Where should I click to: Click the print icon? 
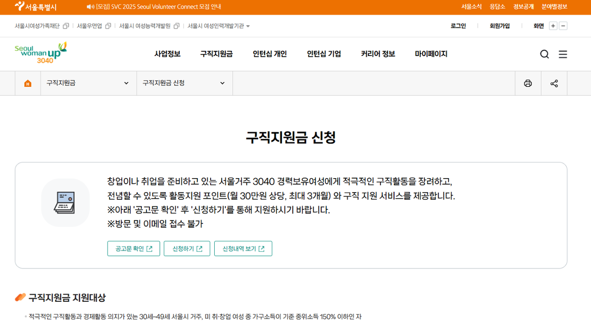pyautogui.click(x=528, y=83)
